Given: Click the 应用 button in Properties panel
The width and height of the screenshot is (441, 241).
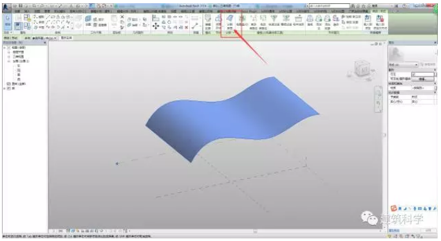Looking at the screenshot, I should point(428,230).
